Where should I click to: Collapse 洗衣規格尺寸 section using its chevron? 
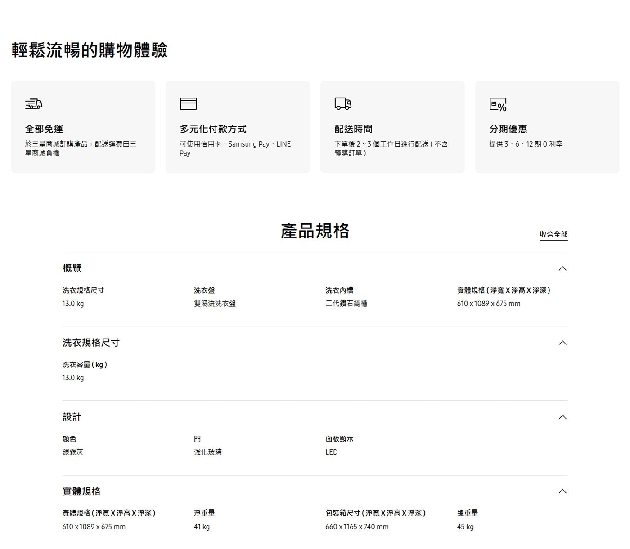(x=562, y=343)
